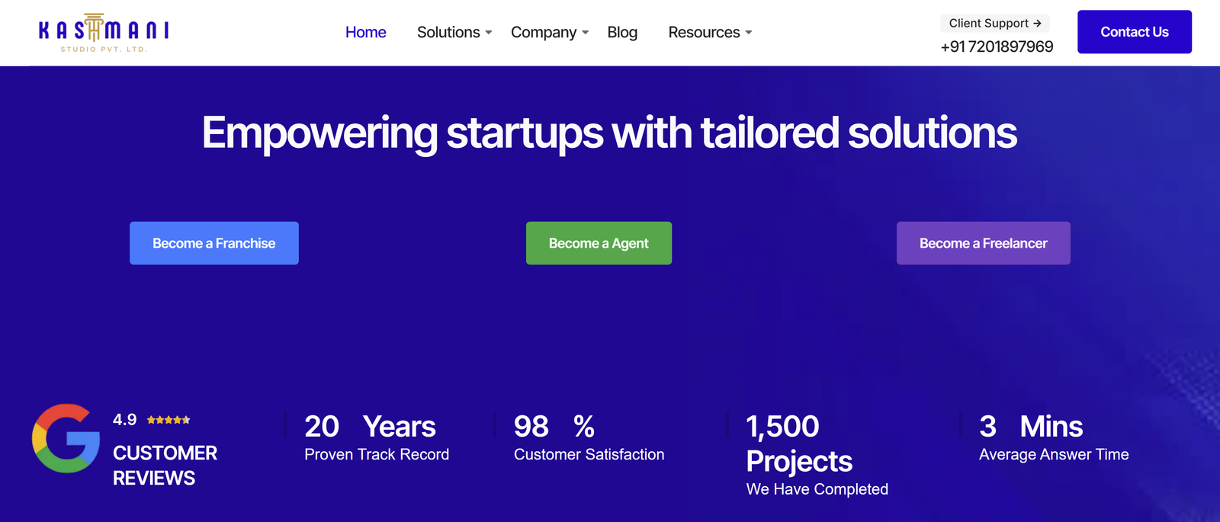Click the Customer Reviews text

[165, 466]
